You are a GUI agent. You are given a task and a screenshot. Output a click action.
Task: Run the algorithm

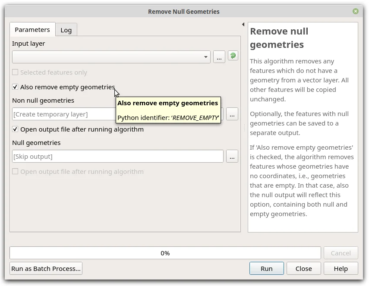pos(266,268)
